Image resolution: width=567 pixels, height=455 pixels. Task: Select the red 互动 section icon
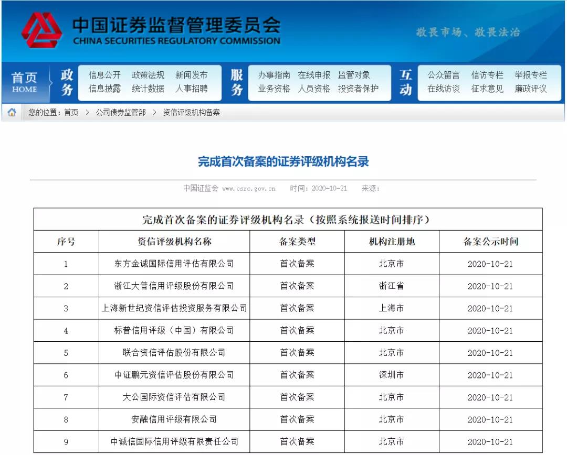[x=405, y=82]
